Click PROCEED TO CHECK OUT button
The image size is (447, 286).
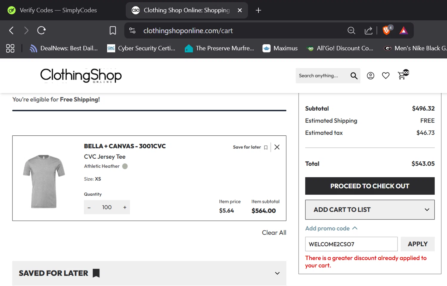370,186
